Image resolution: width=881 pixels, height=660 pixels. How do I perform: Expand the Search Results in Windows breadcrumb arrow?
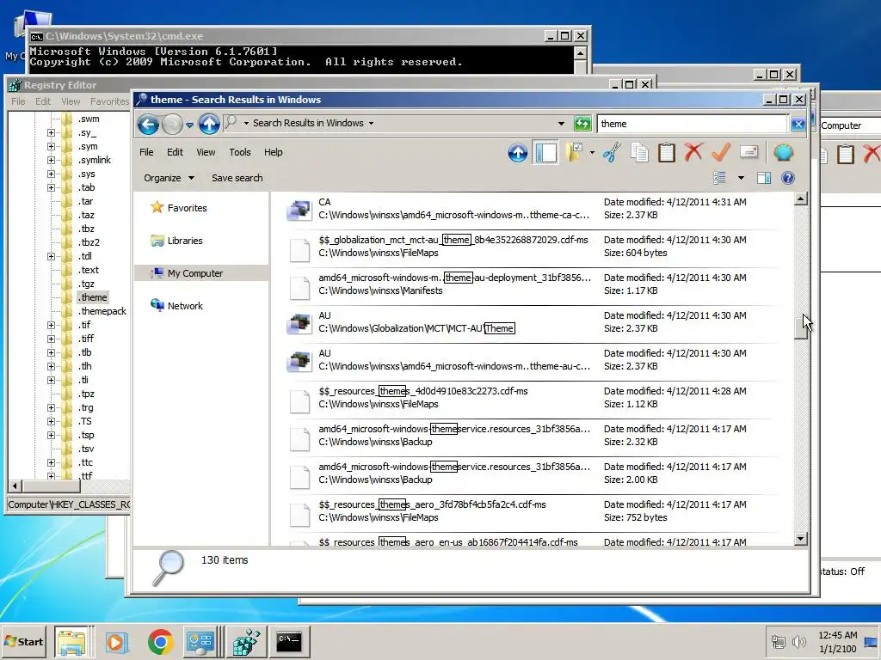click(371, 124)
